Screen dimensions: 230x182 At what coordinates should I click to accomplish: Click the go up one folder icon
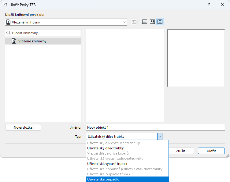134,22
